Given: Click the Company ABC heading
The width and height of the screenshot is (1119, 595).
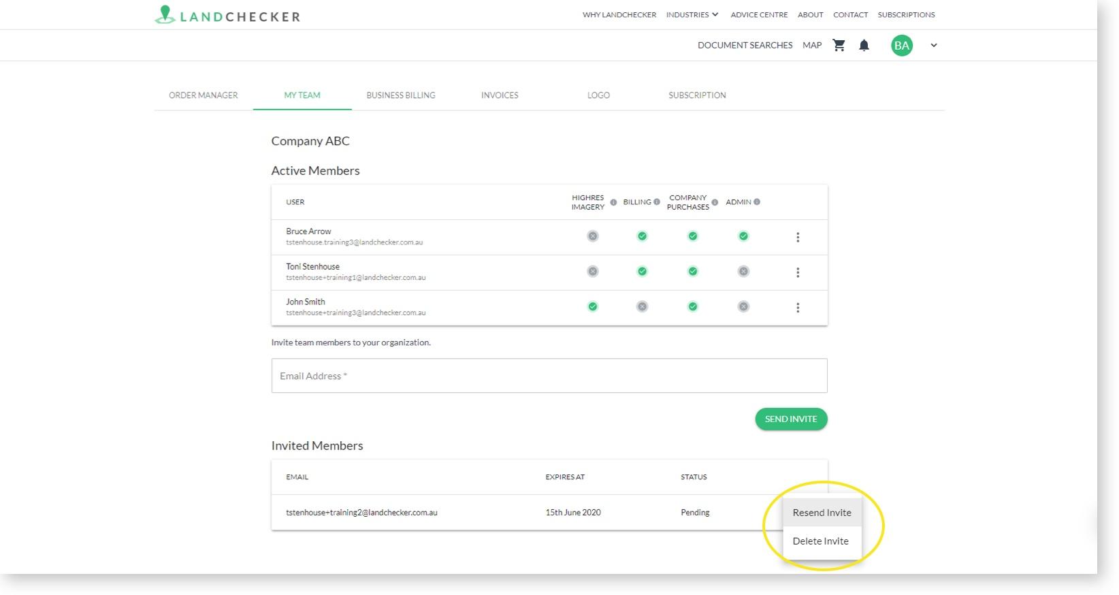Looking at the screenshot, I should 310,141.
